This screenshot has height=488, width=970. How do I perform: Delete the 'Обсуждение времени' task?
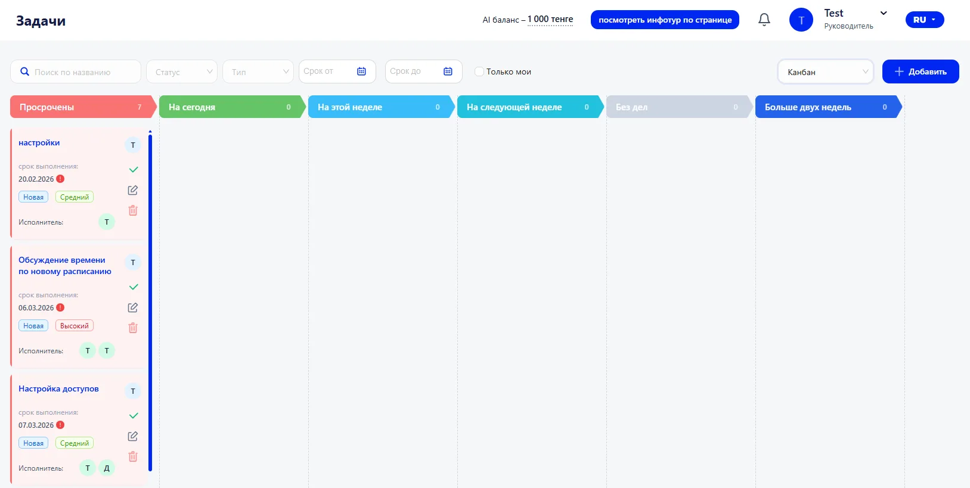point(133,328)
